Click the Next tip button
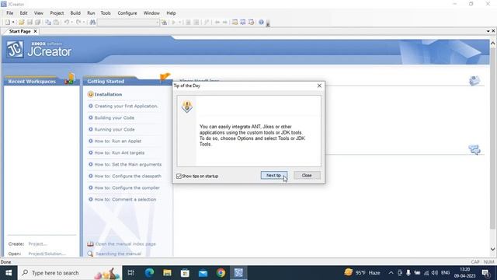 tap(274, 175)
